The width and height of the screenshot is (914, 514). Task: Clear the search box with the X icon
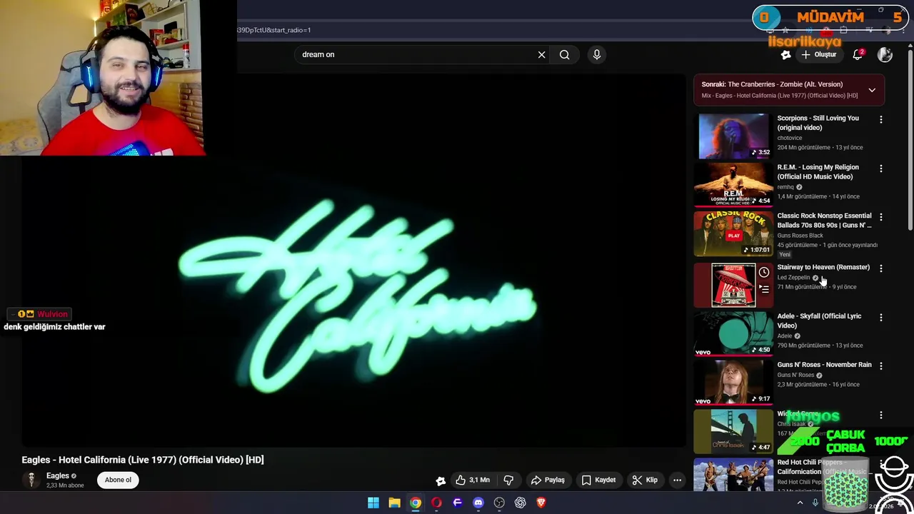coord(541,54)
